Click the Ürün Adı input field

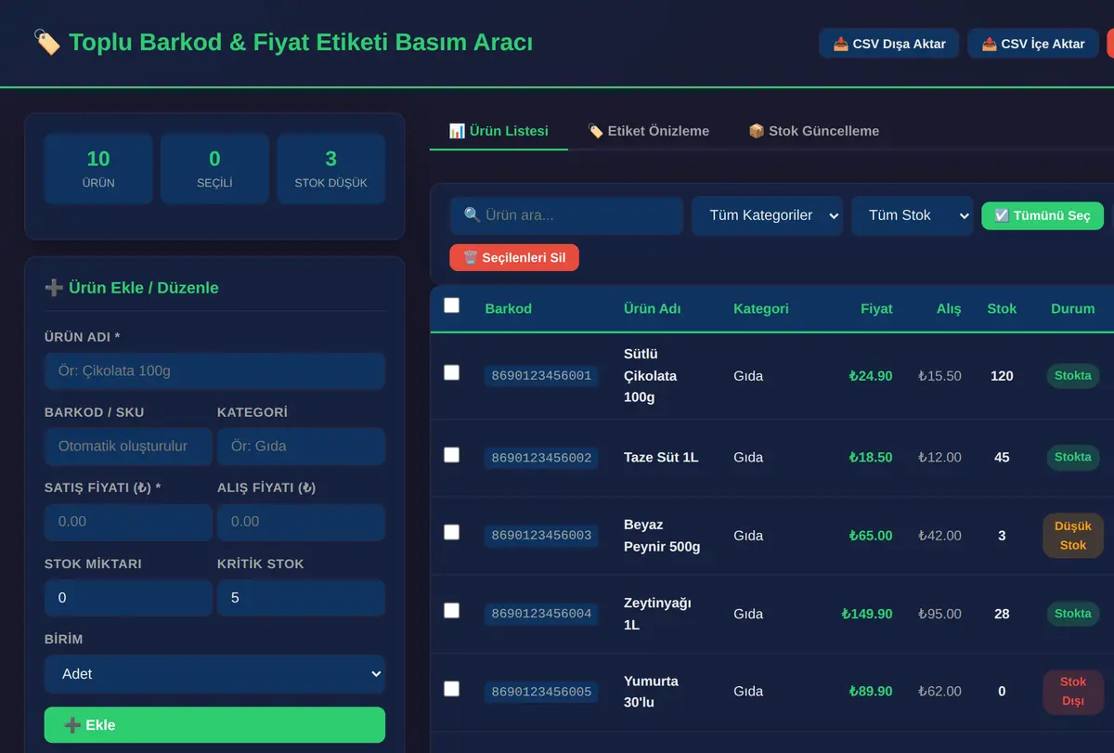click(x=214, y=370)
